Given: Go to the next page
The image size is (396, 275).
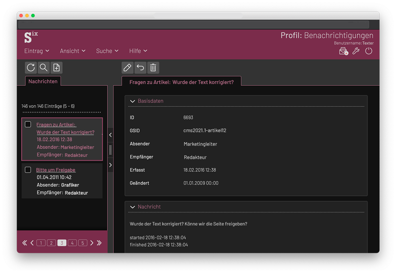Looking at the screenshot, I should click(92, 243).
